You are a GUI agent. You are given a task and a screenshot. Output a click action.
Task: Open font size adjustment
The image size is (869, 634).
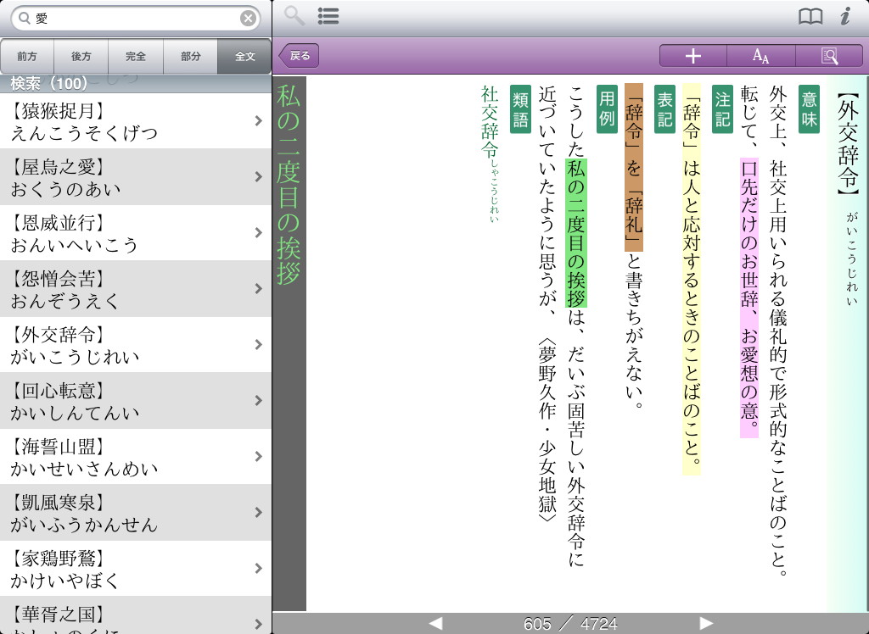[x=761, y=56]
